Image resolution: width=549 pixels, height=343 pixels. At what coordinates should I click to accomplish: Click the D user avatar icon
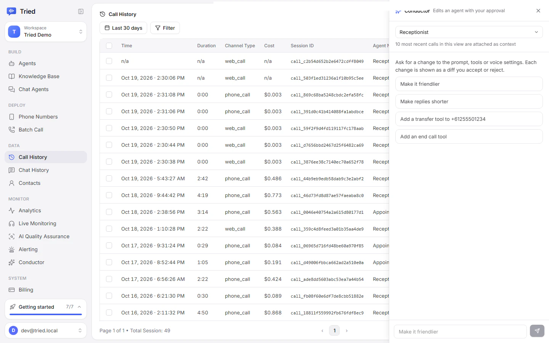(x=13, y=330)
